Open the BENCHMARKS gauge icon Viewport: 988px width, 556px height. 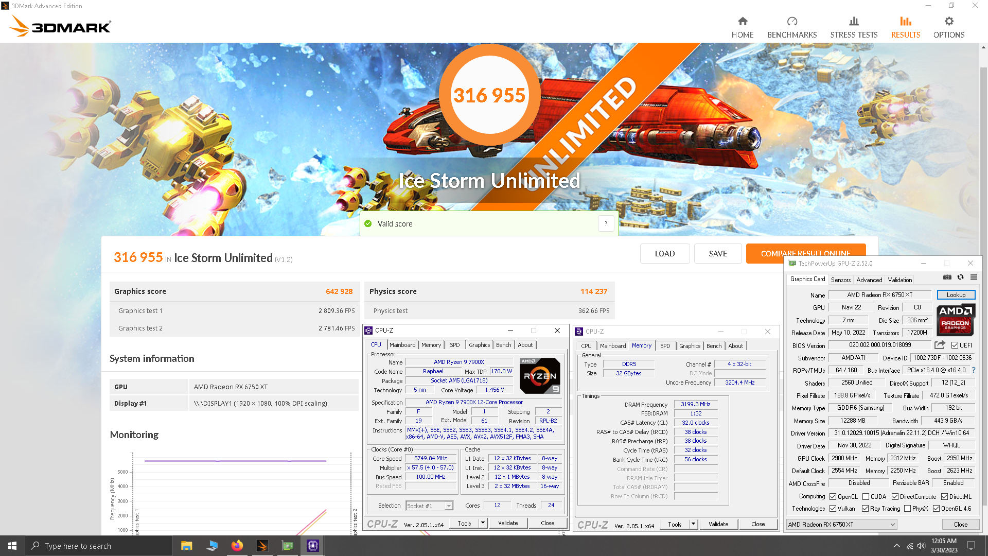click(792, 21)
